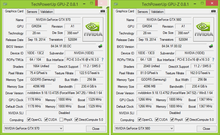Click the camera screenshot icon in GTX 980 window
The height and width of the screenshot is (135, 220).
tap(213, 11)
